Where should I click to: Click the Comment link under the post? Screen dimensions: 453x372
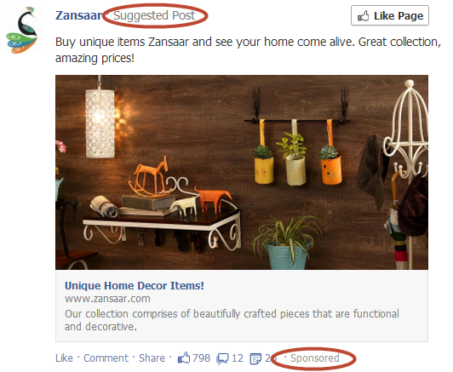click(x=106, y=358)
